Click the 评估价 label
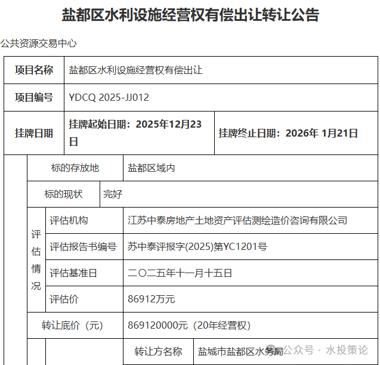The width and height of the screenshot is (380, 365). [x=64, y=299]
